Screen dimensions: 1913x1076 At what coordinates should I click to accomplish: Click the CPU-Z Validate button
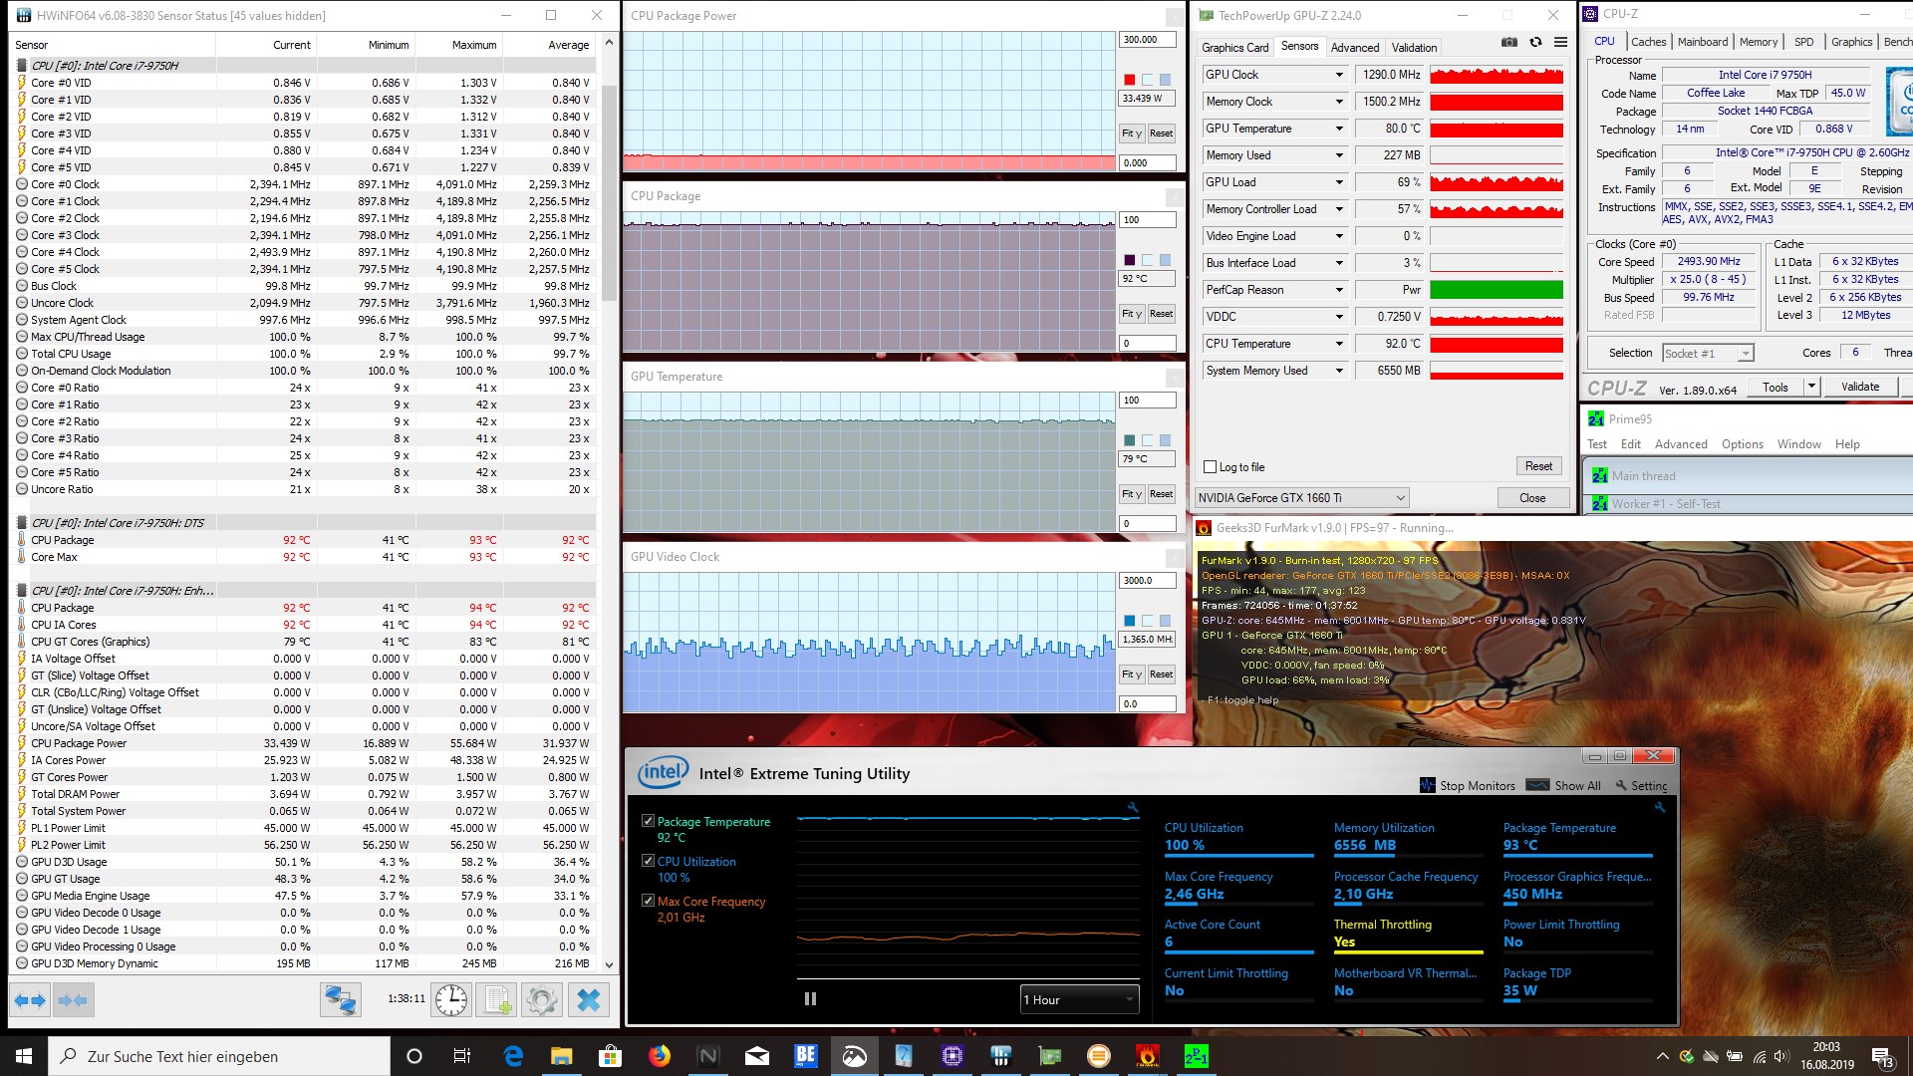pos(1860,387)
